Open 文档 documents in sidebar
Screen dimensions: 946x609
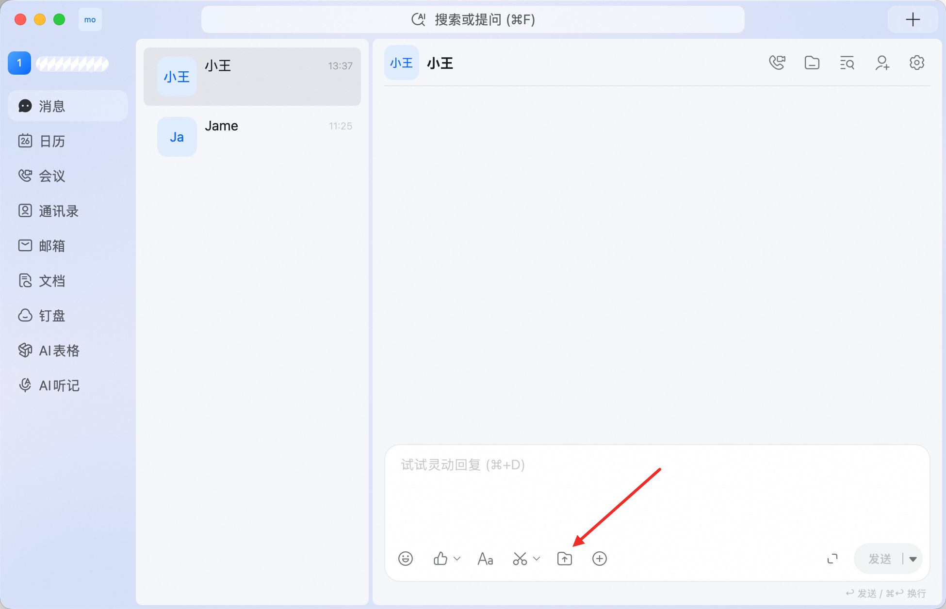click(x=68, y=281)
